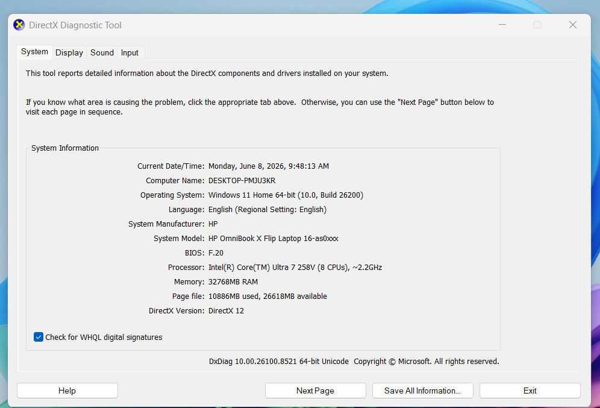Click the Help button
The width and height of the screenshot is (600, 408).
coord(67,391)
